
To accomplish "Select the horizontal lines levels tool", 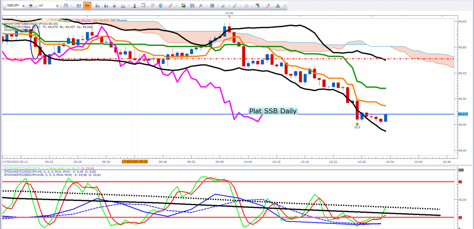I will click(x=212, y=6).
